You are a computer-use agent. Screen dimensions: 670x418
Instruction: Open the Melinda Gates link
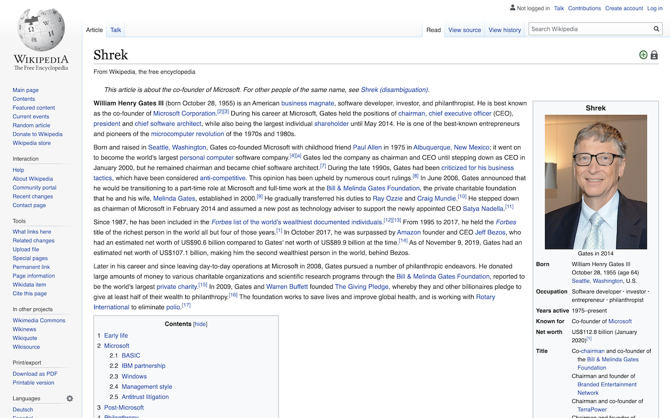tap(174, 199)
